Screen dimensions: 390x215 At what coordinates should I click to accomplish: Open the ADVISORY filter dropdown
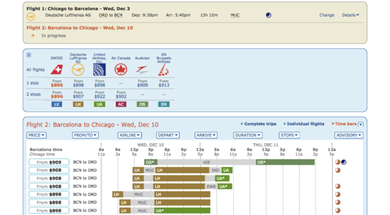pyautogui.click(x=349, y=135)
